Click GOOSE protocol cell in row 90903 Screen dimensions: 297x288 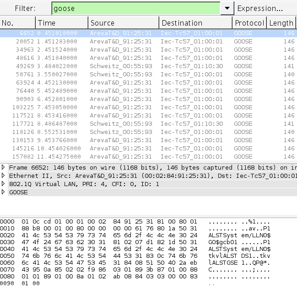[243, 99]
